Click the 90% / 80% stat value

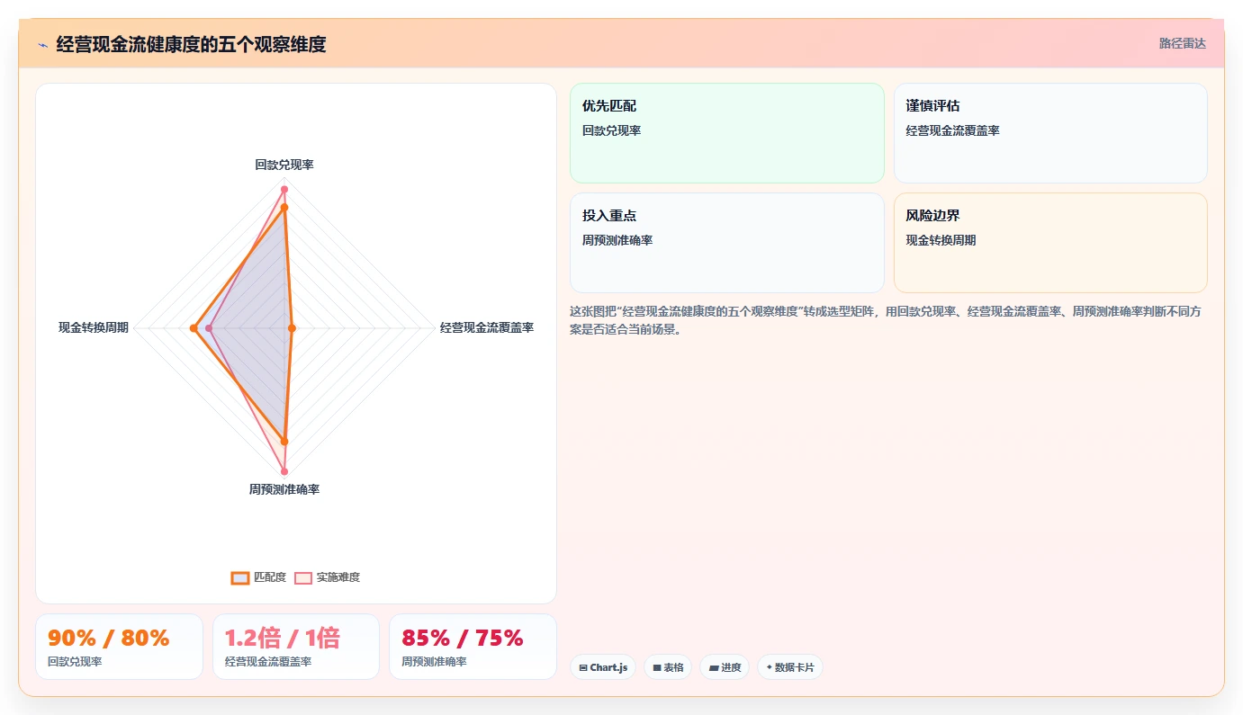(109, 639)
